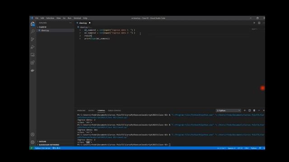Switch to the Debug Console tab

click(x=114, y=111)
